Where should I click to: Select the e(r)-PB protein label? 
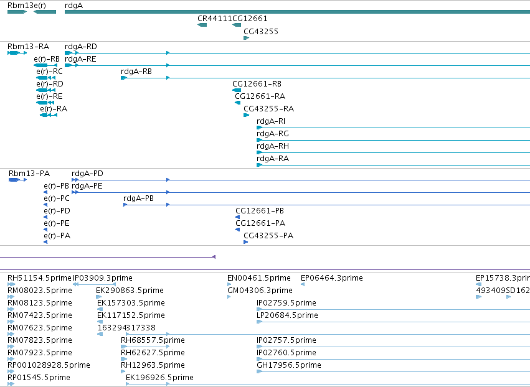click(x=57, y=186)
